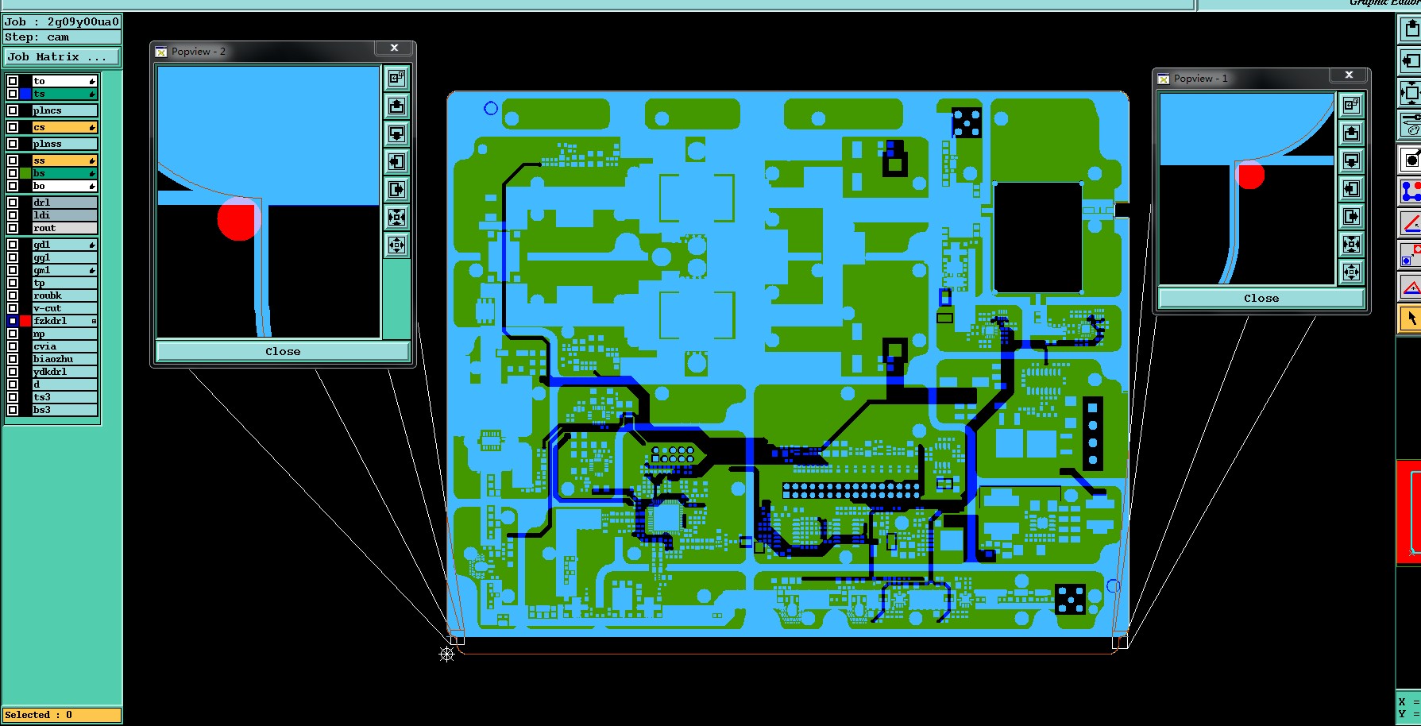Image resolution: width=1421 pixels, height=726 pixels.
Task: Pan right in Popview - 2
Action: [396, 189]
